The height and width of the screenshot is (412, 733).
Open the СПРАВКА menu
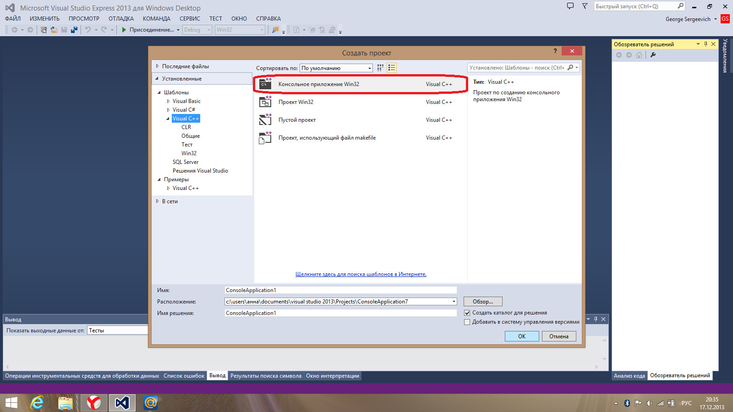click(x=268, y=19)
